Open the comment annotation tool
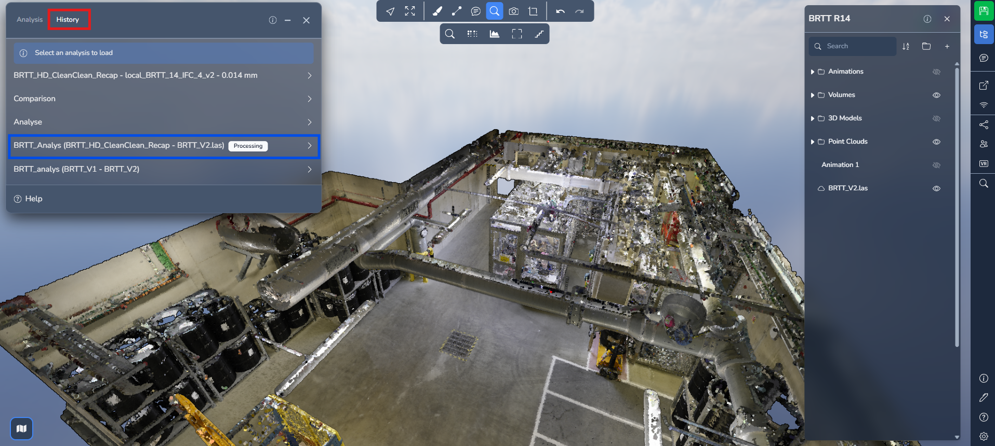Viewport: 995px width, 446px height. click(475, 11)
